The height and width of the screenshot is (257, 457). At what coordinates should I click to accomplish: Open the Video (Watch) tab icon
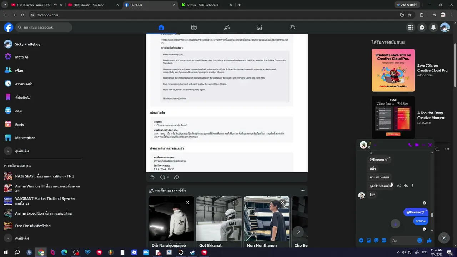(x=194, y=27)
